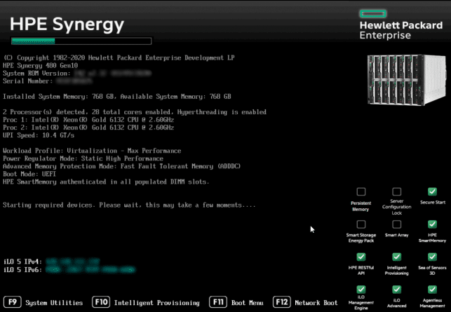Screen dimensions: 451x312
Task: Click the F10 key icon
Action: coord(101,303)
